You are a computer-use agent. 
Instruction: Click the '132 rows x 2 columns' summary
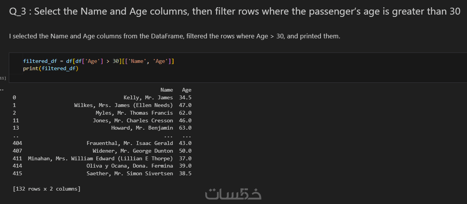coord(47,189)
